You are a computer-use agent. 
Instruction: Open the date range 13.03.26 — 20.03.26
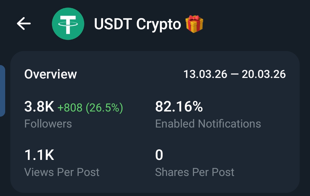pyautogui.click(x=235, y=74)
